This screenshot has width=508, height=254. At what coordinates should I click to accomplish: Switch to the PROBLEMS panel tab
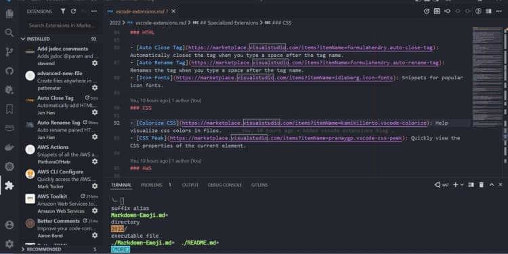coord(151,185)
